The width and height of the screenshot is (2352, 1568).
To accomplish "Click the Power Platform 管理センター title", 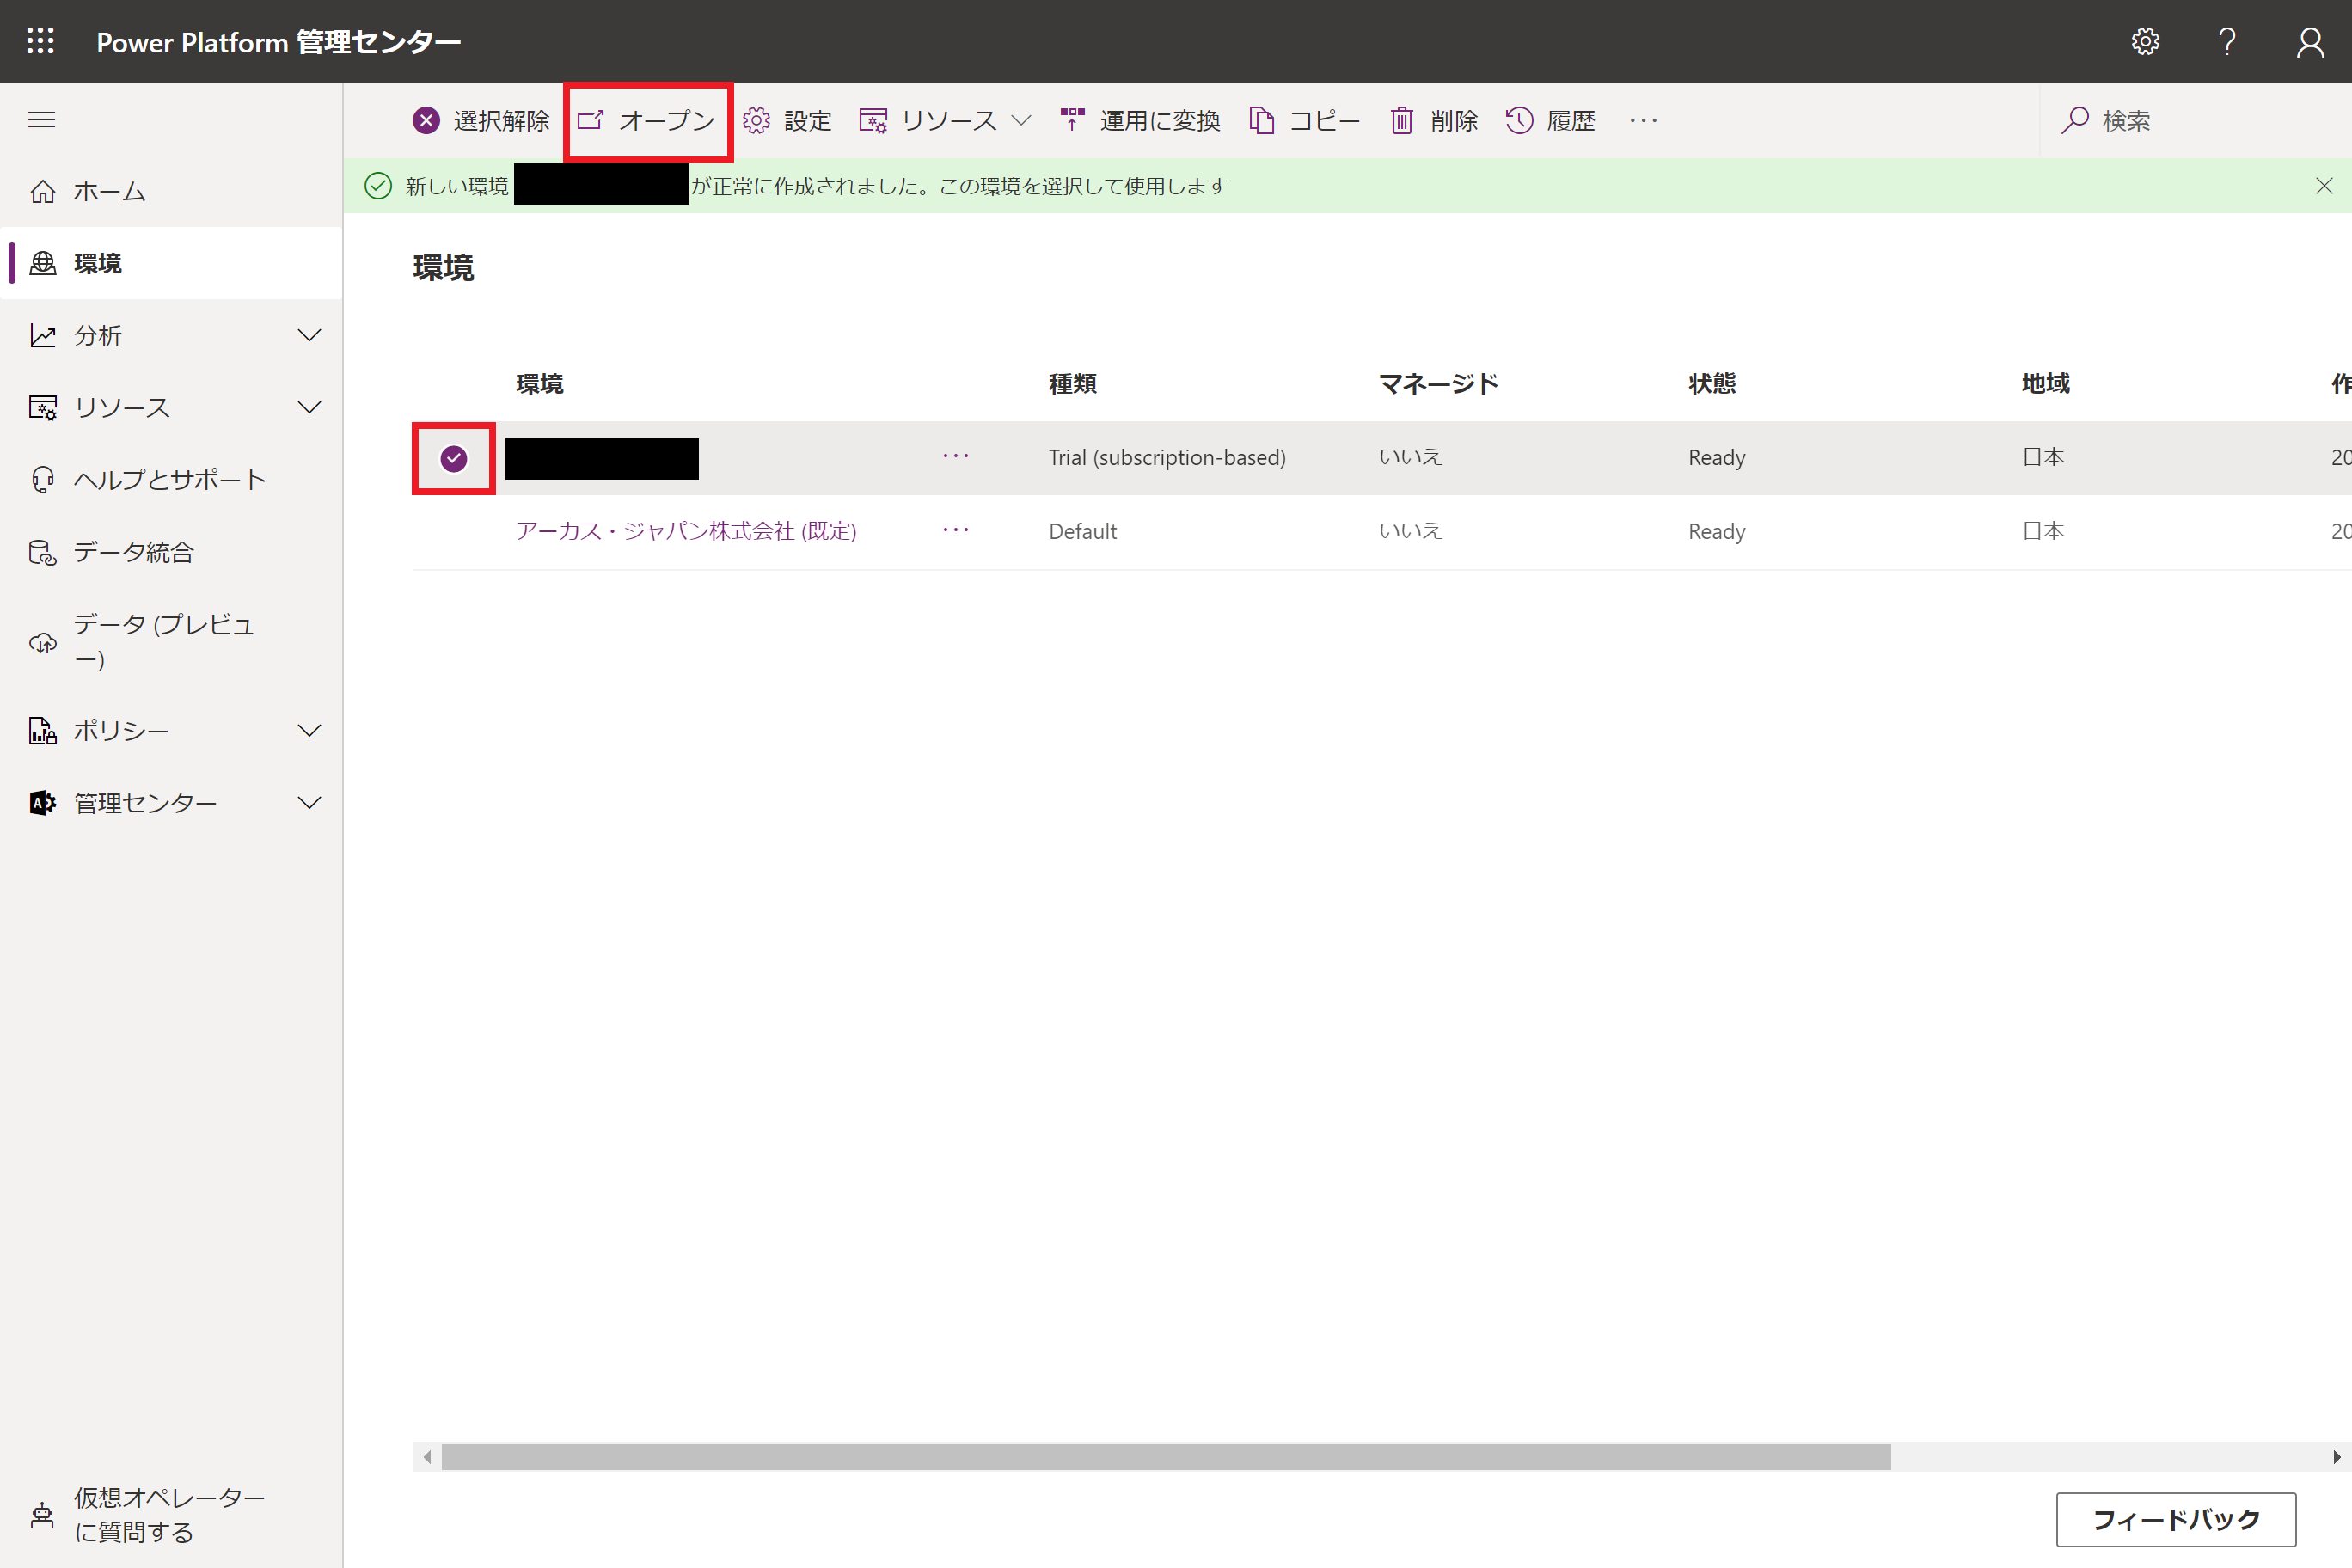I will click(279, 42).
